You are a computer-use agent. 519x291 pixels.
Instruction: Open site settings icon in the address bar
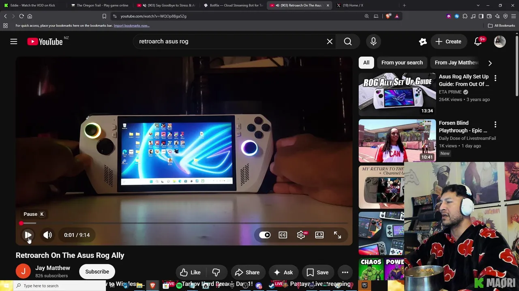[x=115, y=16]
